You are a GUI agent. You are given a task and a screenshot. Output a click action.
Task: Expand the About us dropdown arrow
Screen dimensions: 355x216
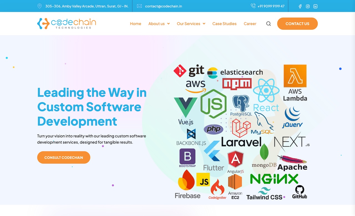click(168, 24)
